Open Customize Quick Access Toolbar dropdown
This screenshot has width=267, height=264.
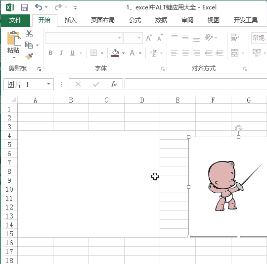click(x=75, y=7)
